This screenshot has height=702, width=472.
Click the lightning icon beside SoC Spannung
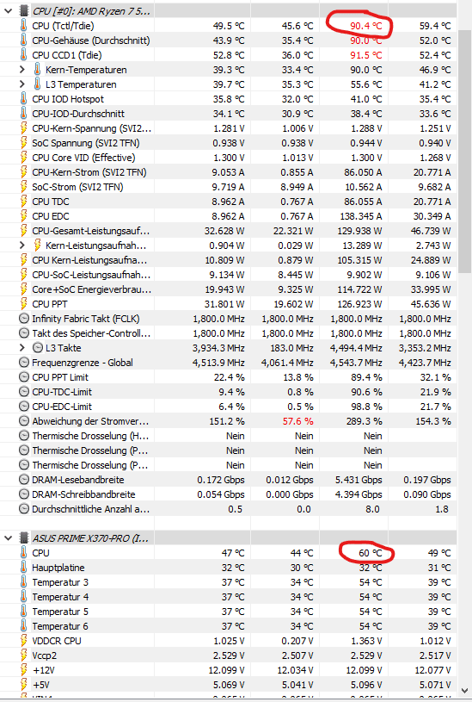pyautogui.click(x=24, y=143)
